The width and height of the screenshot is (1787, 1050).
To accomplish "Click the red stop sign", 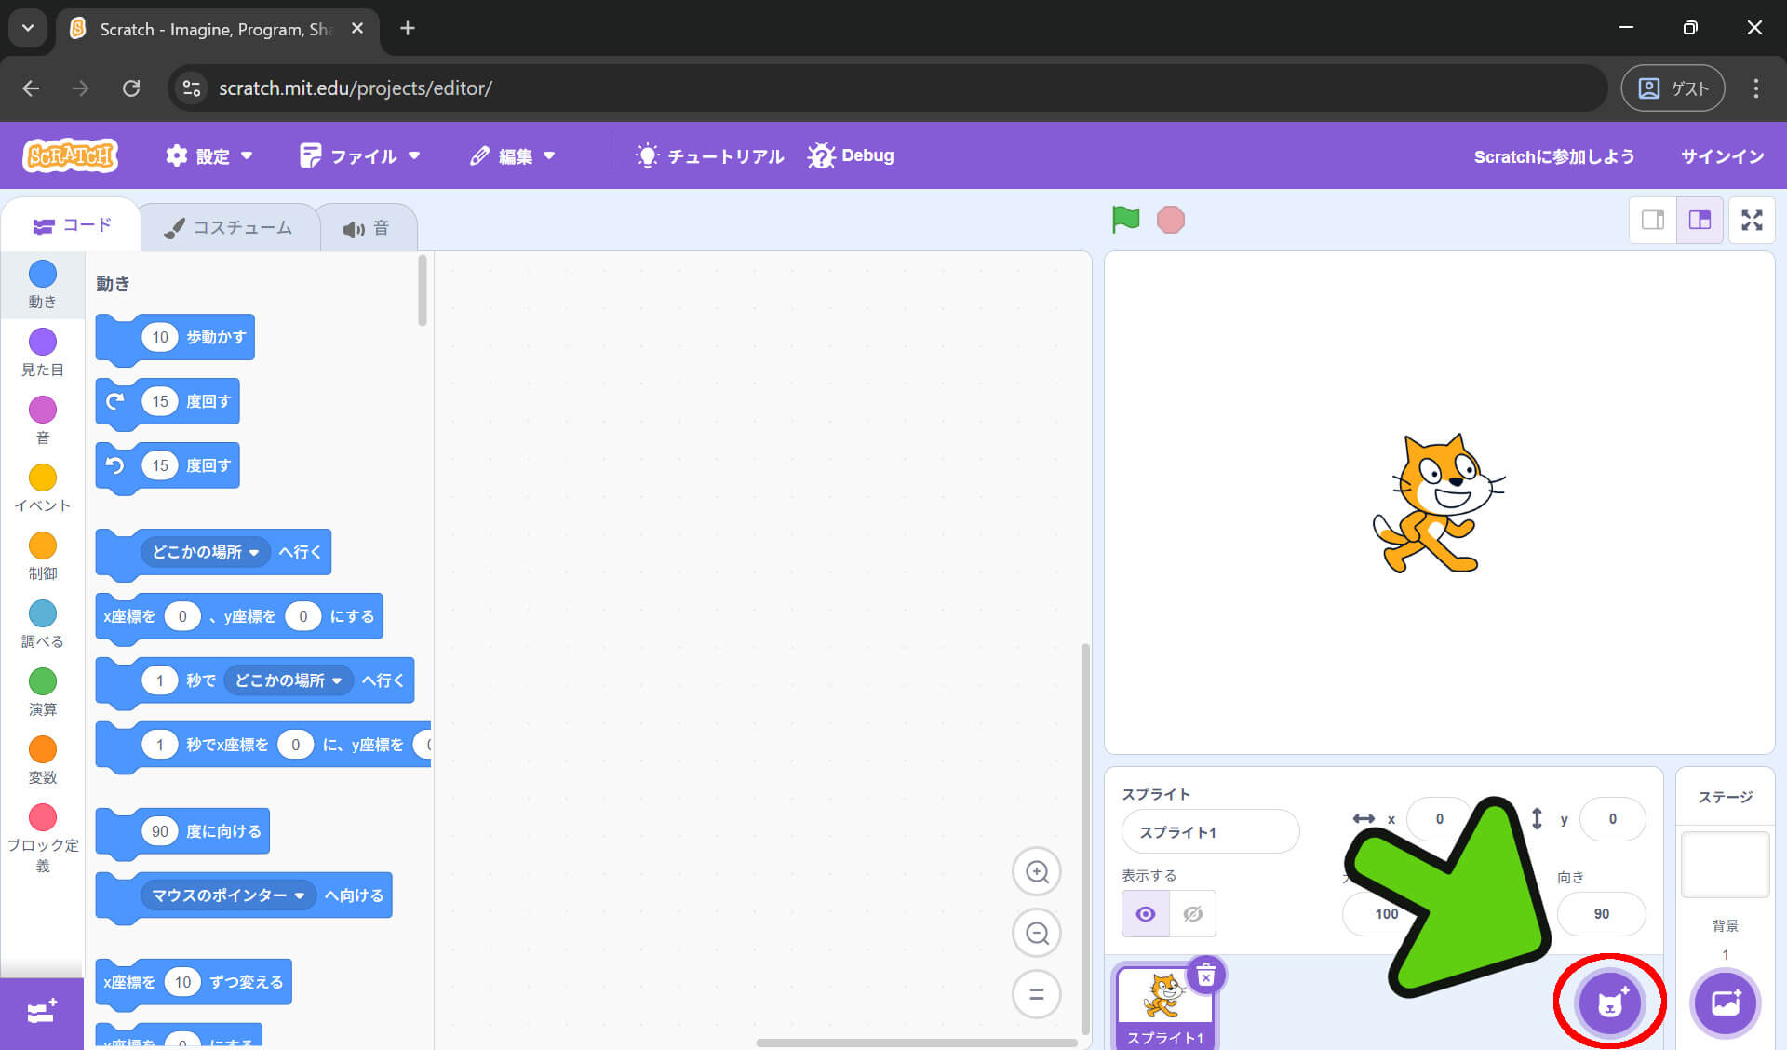I will coord(1171,220).
